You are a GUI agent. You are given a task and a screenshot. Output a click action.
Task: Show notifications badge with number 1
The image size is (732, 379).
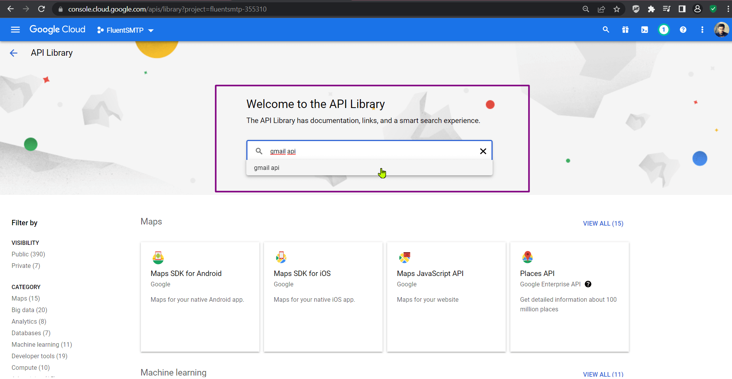coord(664,30)
